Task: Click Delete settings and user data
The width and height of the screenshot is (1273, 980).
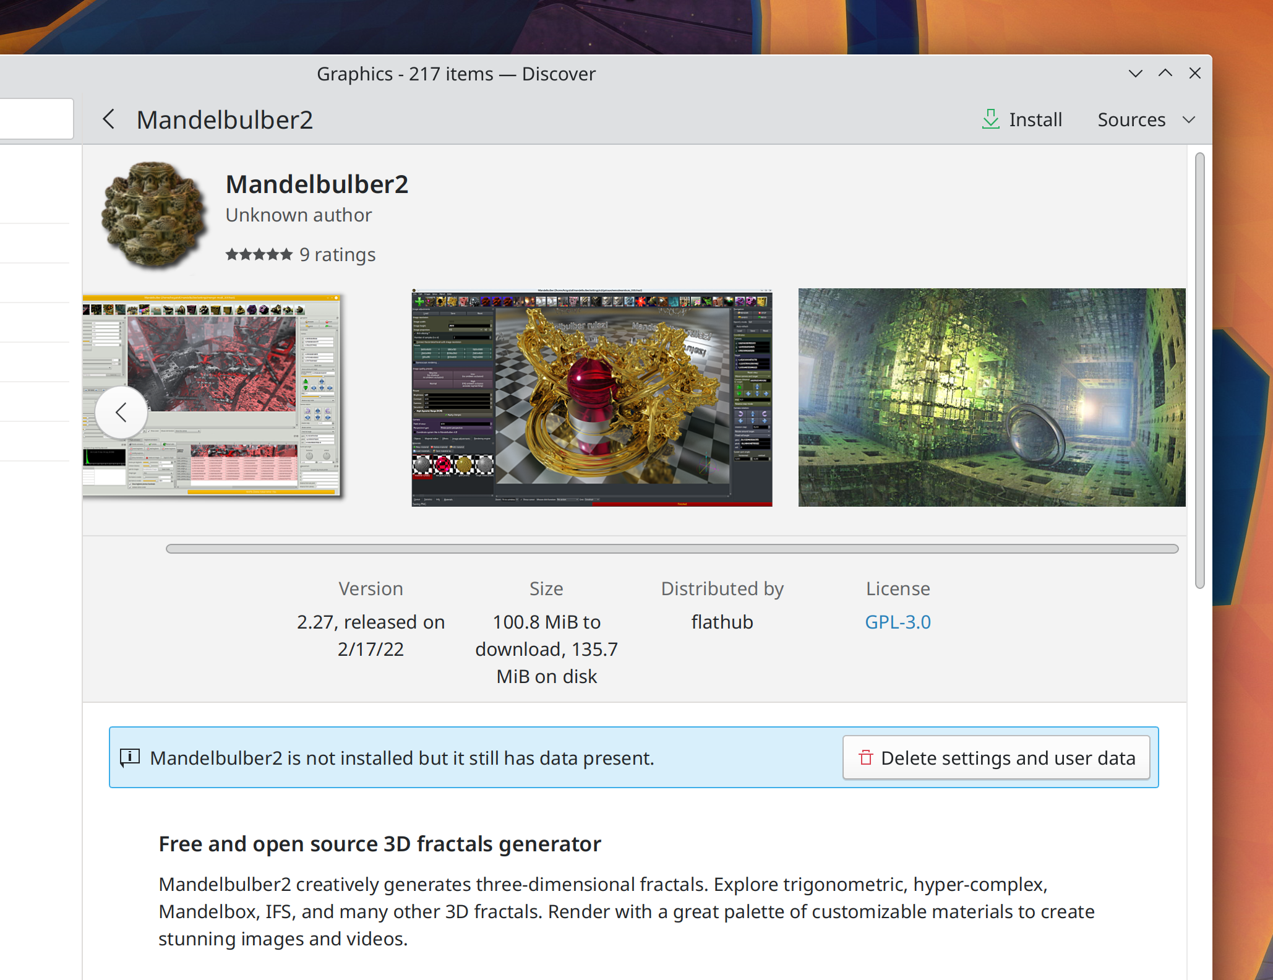Action: pyautogui.click(x=996, y=757)
